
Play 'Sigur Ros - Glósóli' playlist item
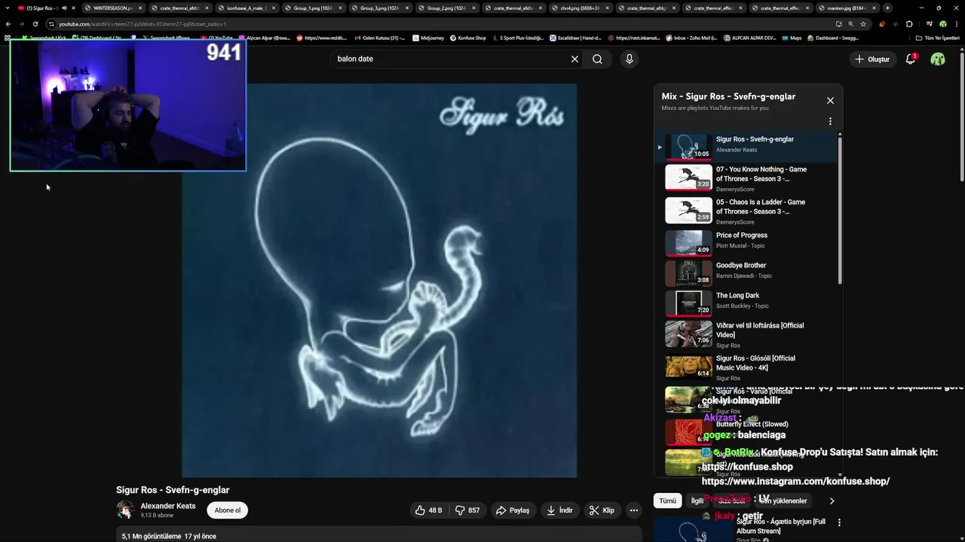coord(746,367)
